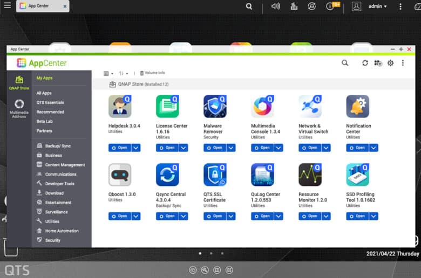Image resolution: width=421 pixels, height=278 pixels.
Task: Click the Resource Monitor app icon
Action: point(310,175)
